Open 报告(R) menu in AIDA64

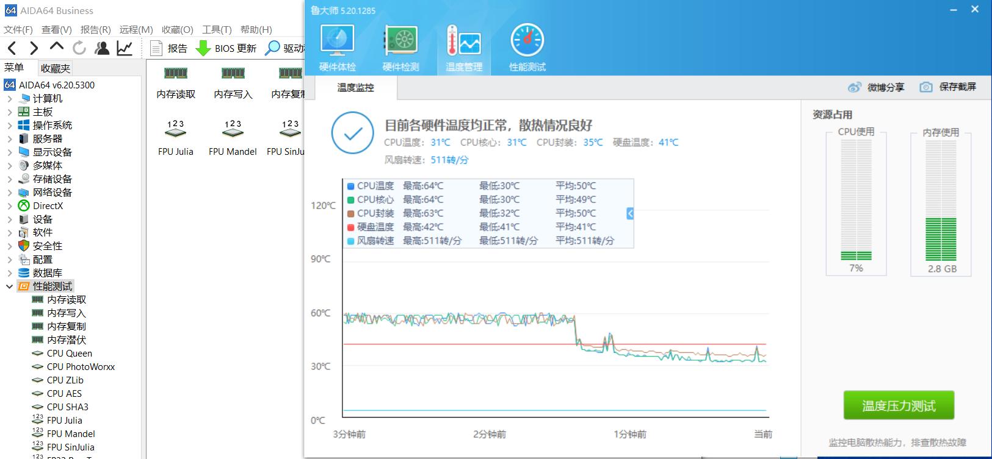click(96, 29)
